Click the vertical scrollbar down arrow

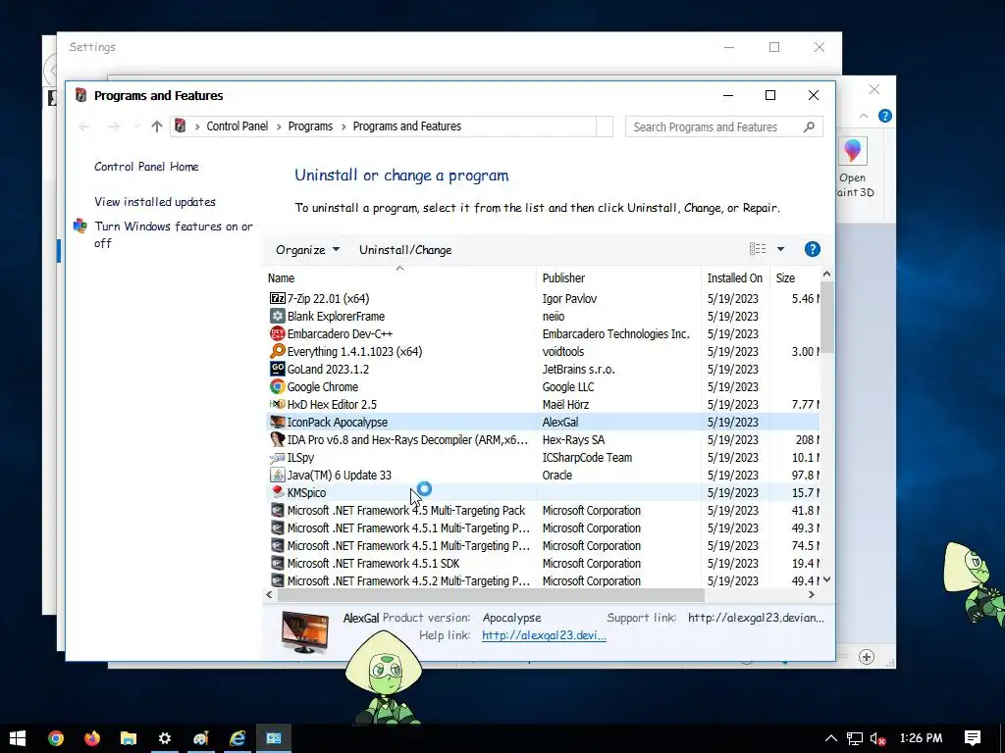(826, 579)
